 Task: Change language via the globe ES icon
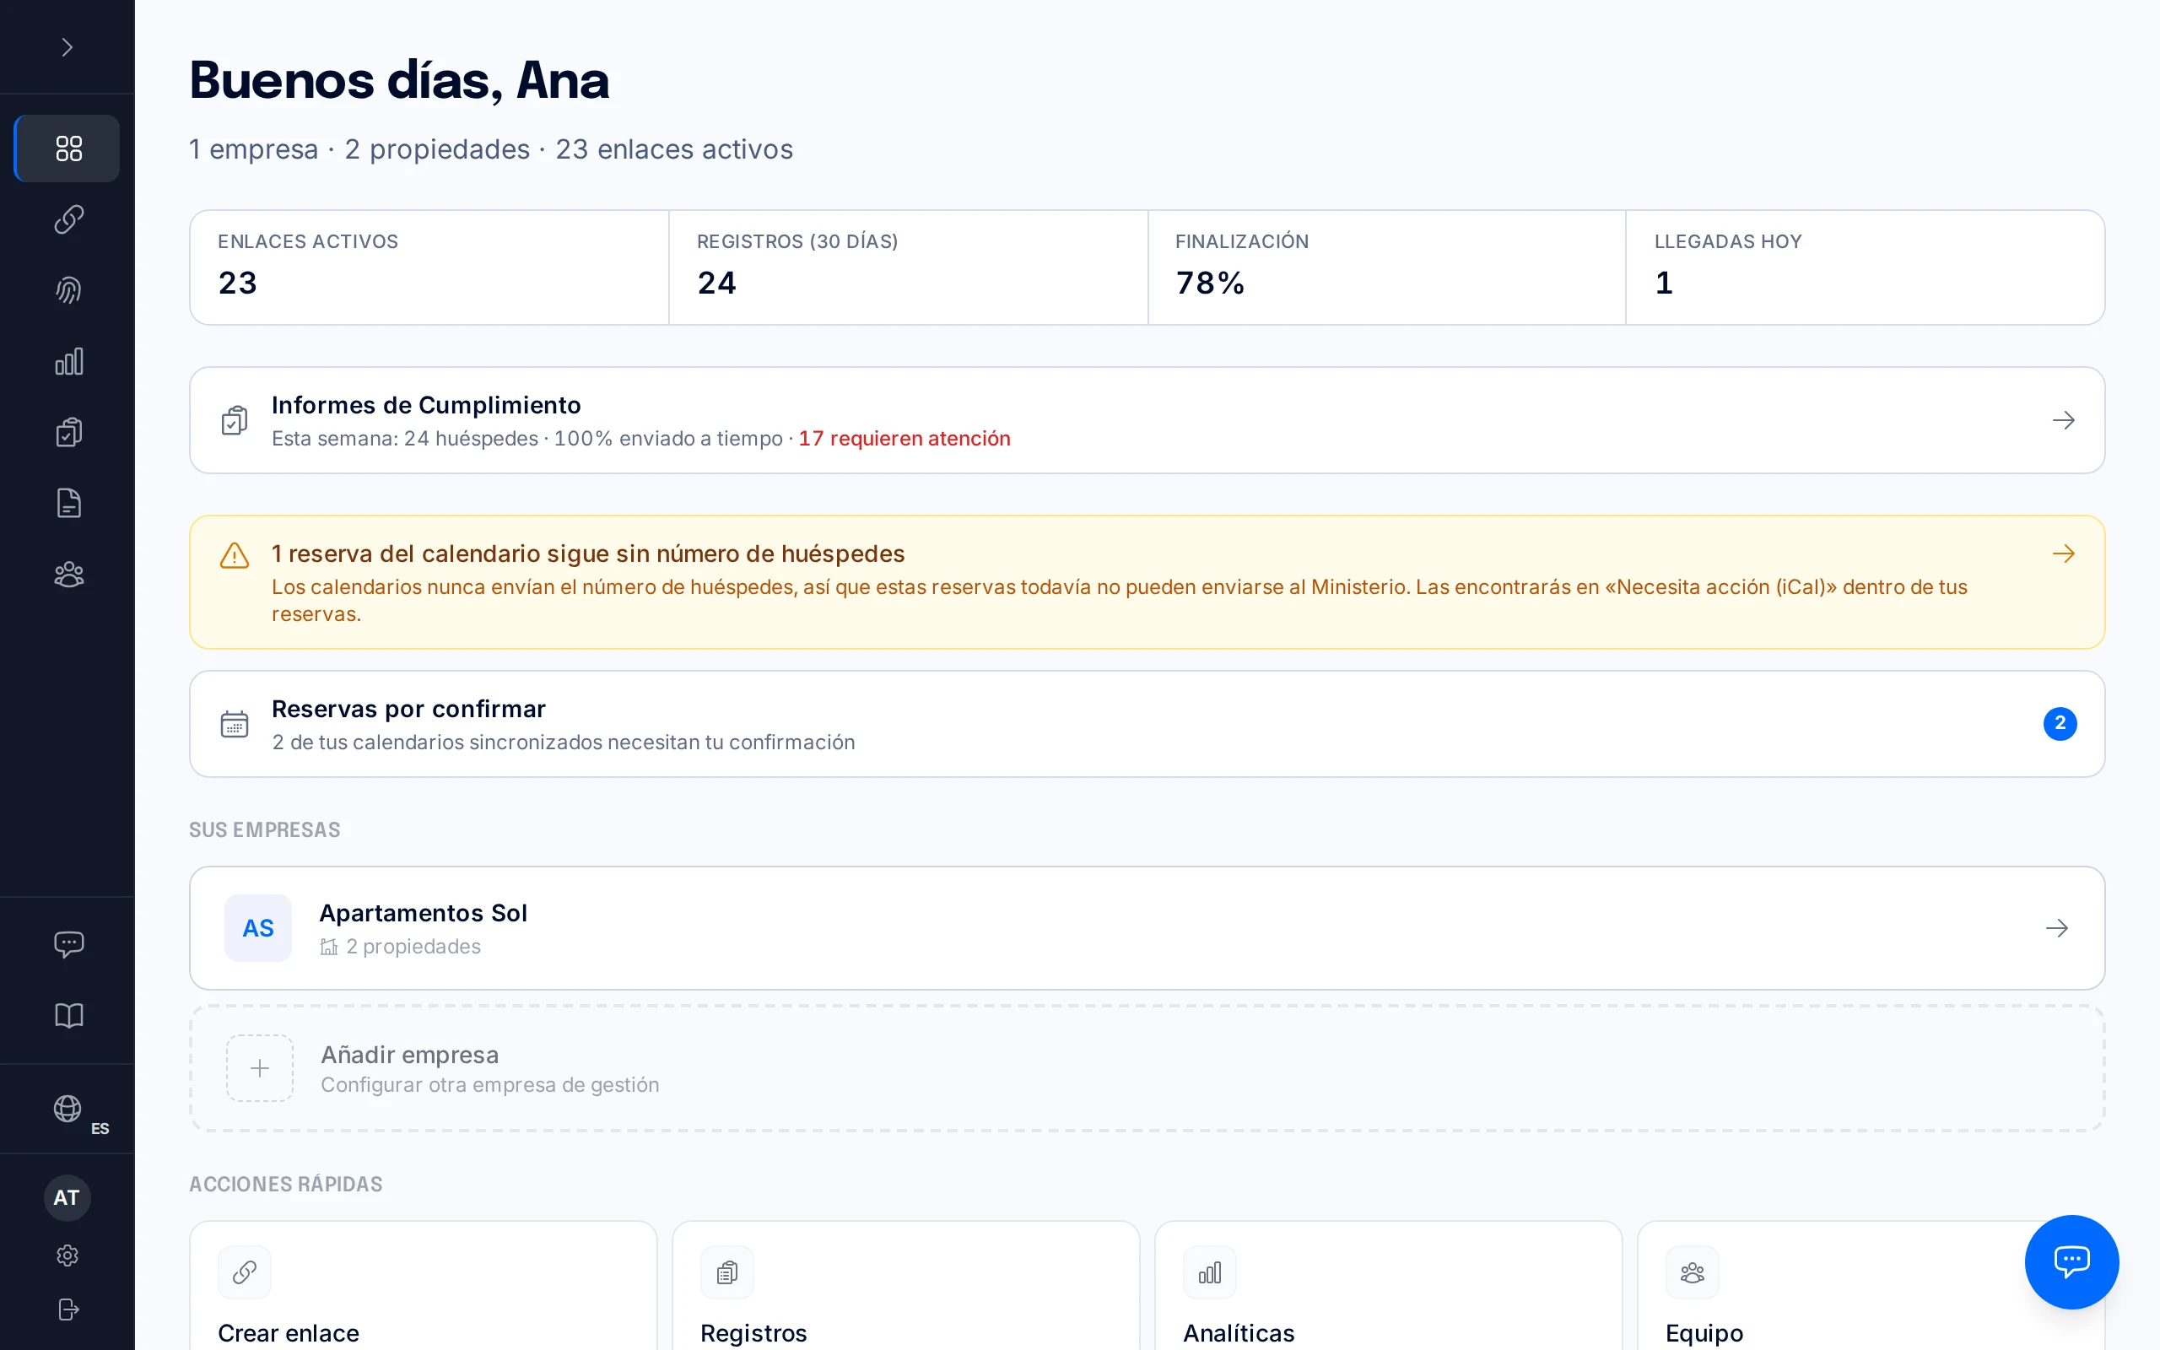67,1109
